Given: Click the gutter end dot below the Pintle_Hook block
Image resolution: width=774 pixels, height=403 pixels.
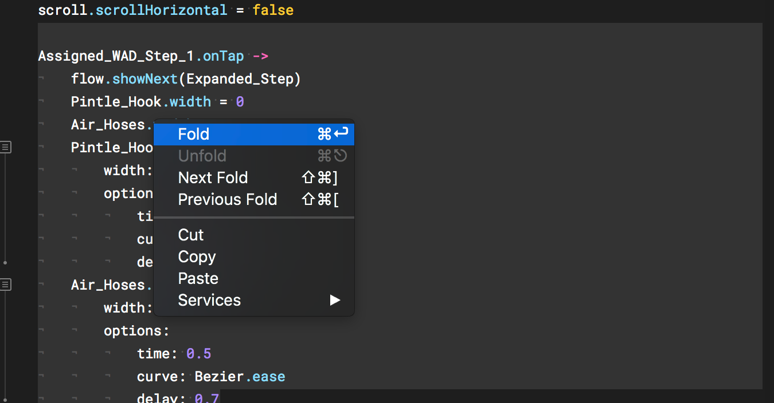Looking at the screenshot, I should [x=5, y=263].
